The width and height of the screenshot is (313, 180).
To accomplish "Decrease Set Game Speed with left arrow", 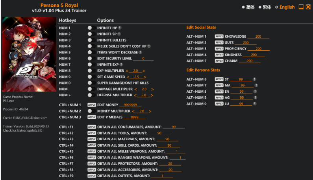I will [127, 77].
